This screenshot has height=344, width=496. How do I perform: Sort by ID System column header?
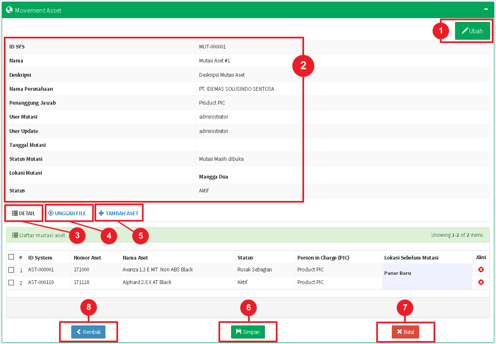tap(40, 257)
